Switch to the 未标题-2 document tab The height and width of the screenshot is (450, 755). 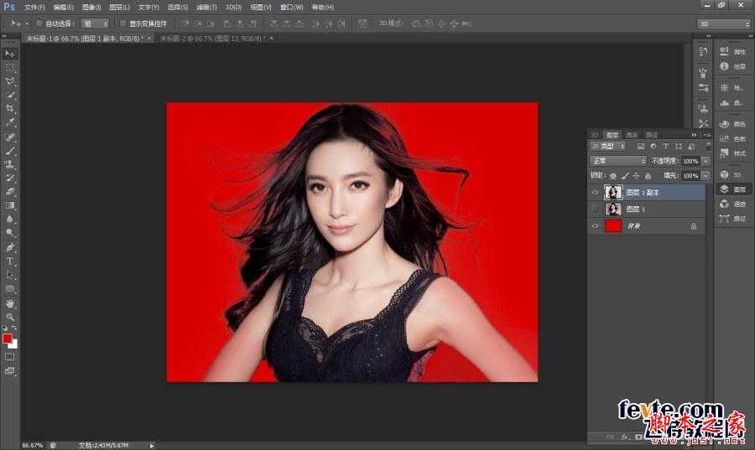[x=216, y=38]
